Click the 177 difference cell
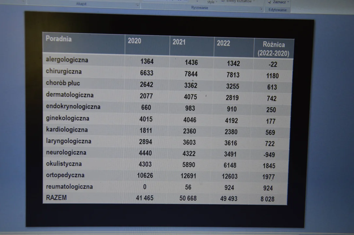The image size is (354, 235). (x=271, y=121)
